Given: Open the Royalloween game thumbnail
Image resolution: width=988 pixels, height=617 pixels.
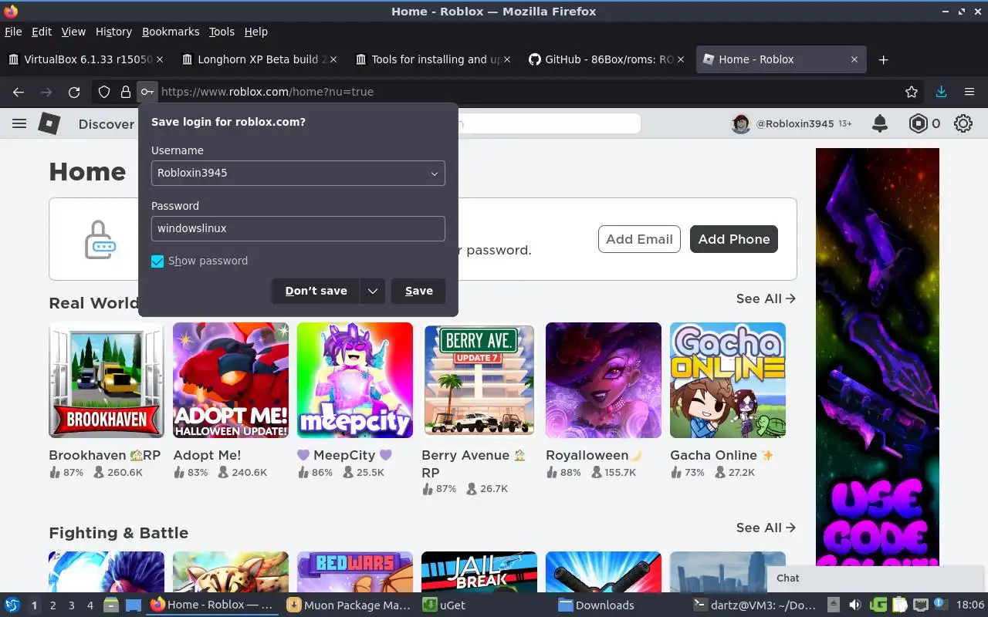Looking at the screenshot, I should click(604, 380).
